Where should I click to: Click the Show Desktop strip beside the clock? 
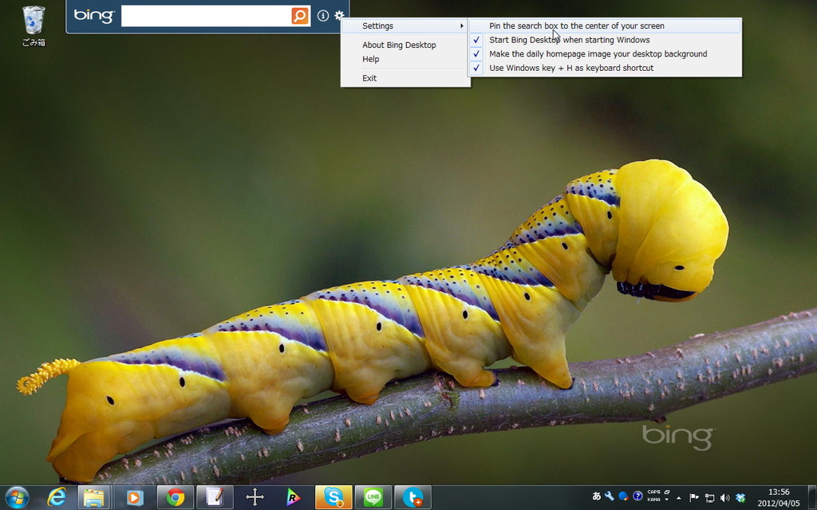coord(812,497)
